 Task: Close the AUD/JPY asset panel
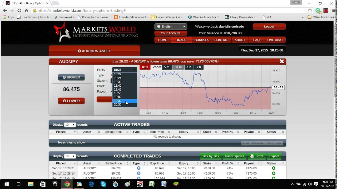click(x=282, y=61)
